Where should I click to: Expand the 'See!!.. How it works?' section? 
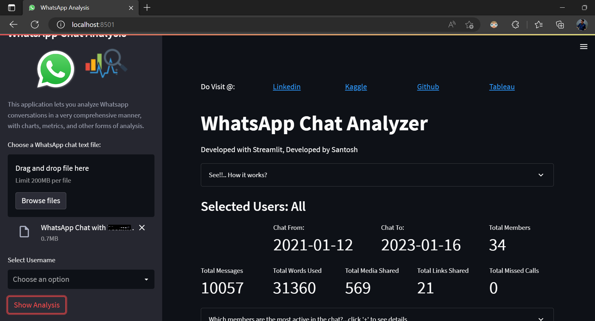point(377,175)
